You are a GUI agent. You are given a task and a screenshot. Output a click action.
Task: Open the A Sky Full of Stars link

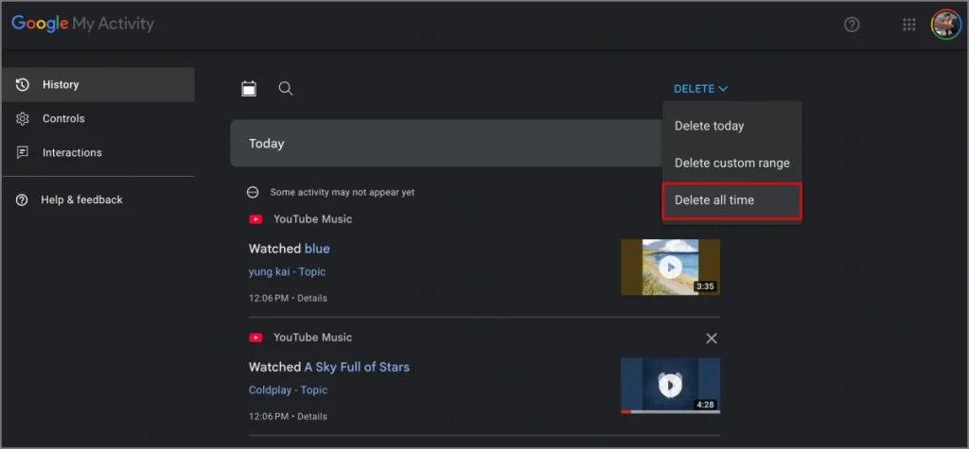pyautogui.click(x=357, y=367)
